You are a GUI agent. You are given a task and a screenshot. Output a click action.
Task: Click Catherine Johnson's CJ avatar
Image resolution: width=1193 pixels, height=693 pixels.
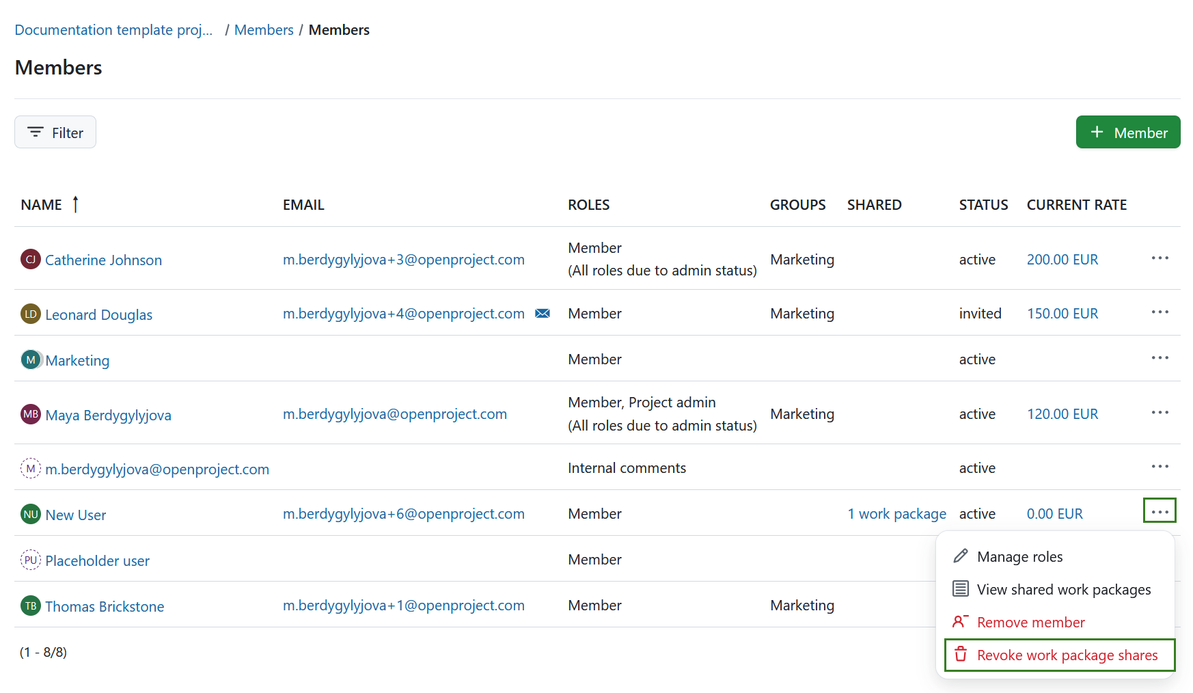click(31, 259)
